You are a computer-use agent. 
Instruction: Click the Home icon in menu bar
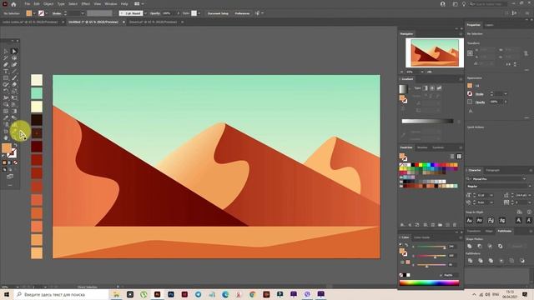[x=13, y=4]
